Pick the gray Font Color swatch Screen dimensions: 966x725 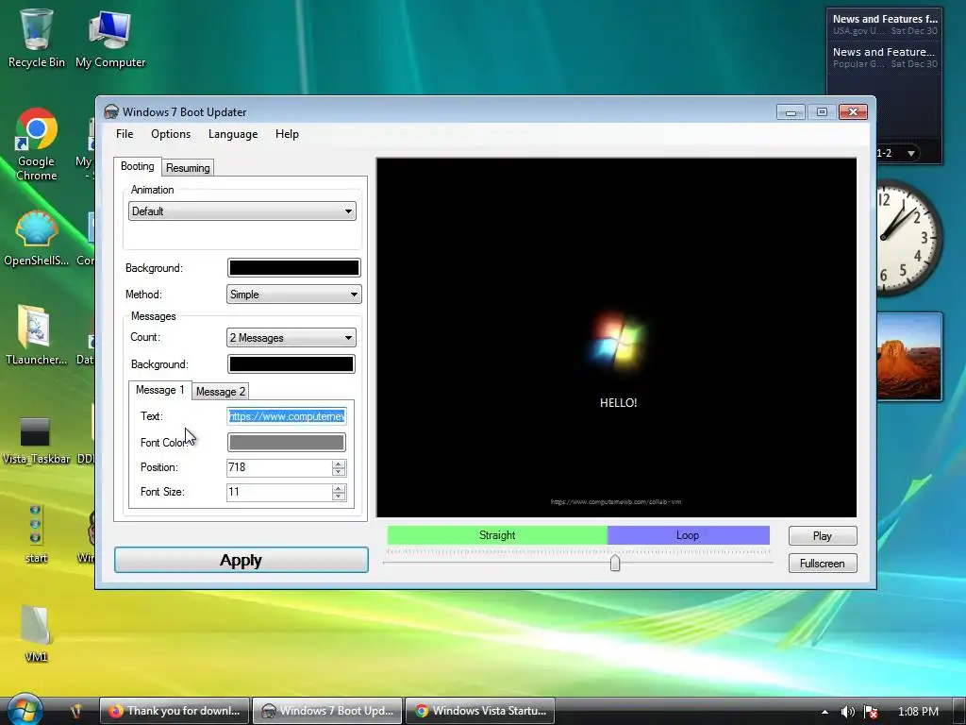(x=287, y=442)
